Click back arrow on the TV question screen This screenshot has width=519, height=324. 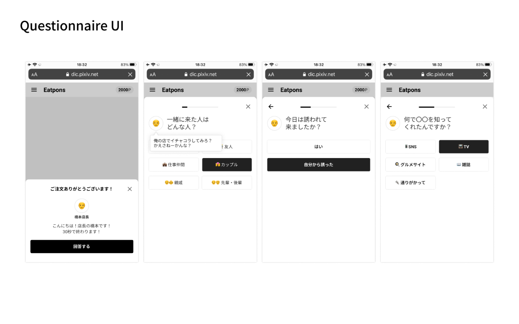pyautogui.click(x=389, y=107)
